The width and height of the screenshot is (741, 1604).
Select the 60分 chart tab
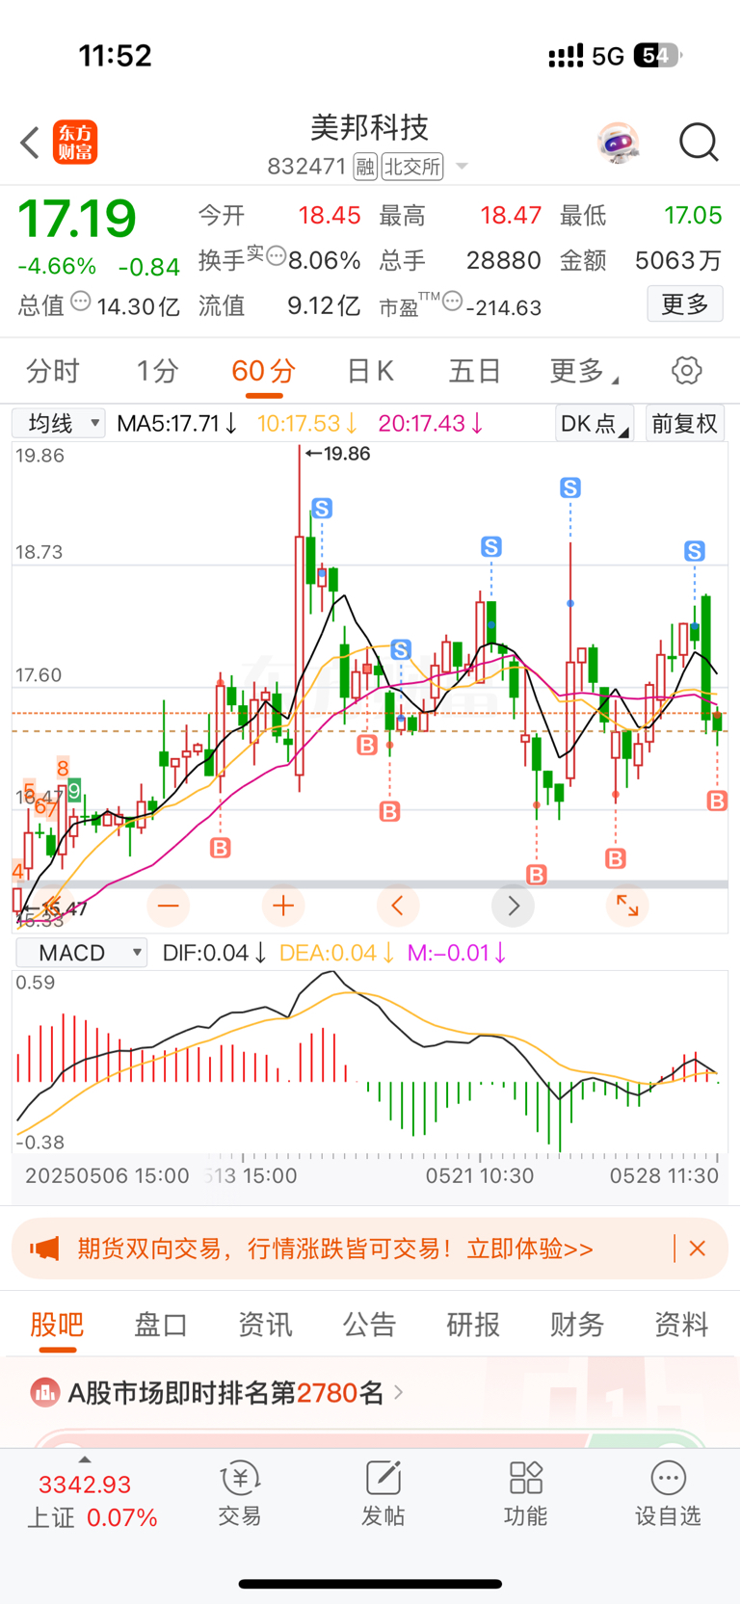click(x=263, y=371)
